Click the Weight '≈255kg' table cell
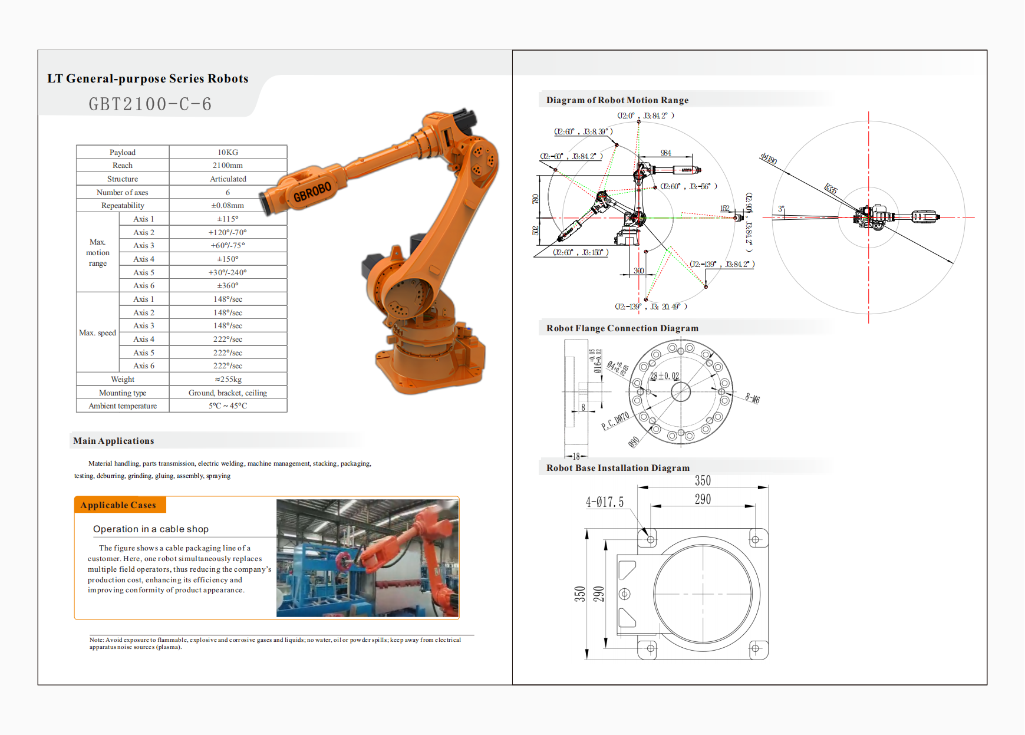1025x735 pixels. point(228,380)
